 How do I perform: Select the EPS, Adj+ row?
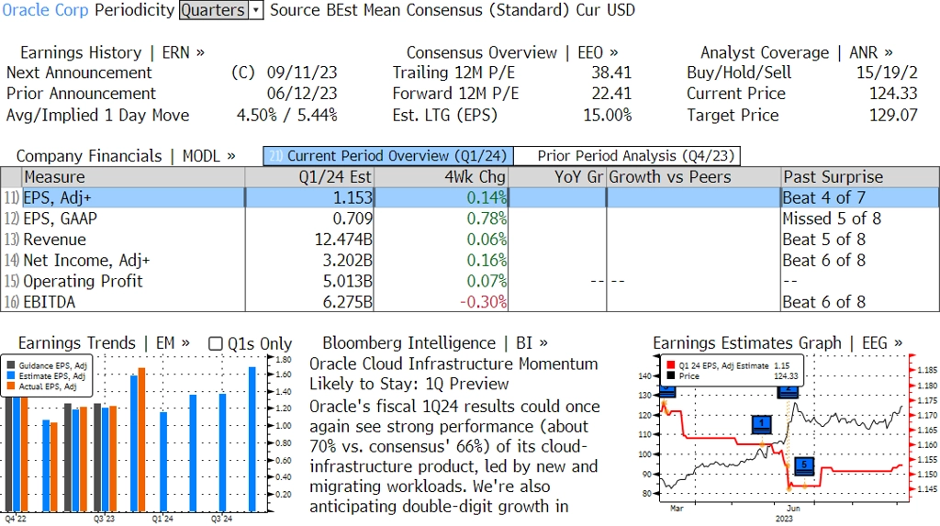pyautogui.click(x=469, y=198)
